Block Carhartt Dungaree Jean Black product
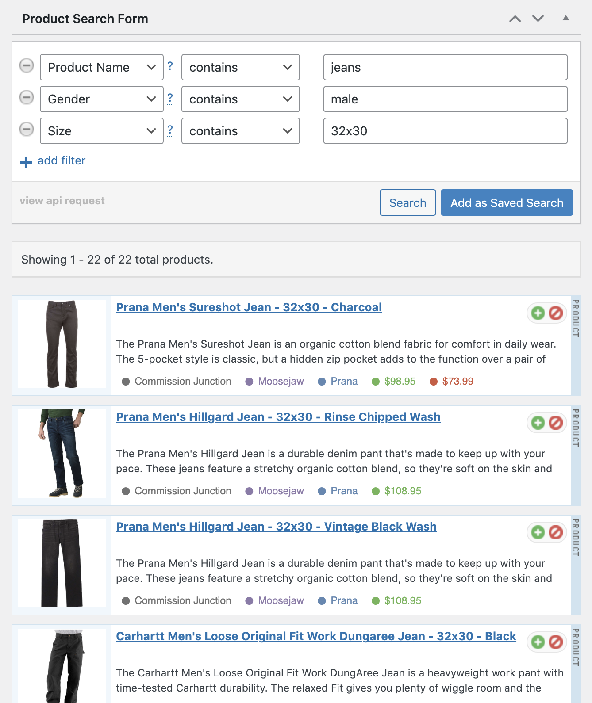 [x=556, y=642]
